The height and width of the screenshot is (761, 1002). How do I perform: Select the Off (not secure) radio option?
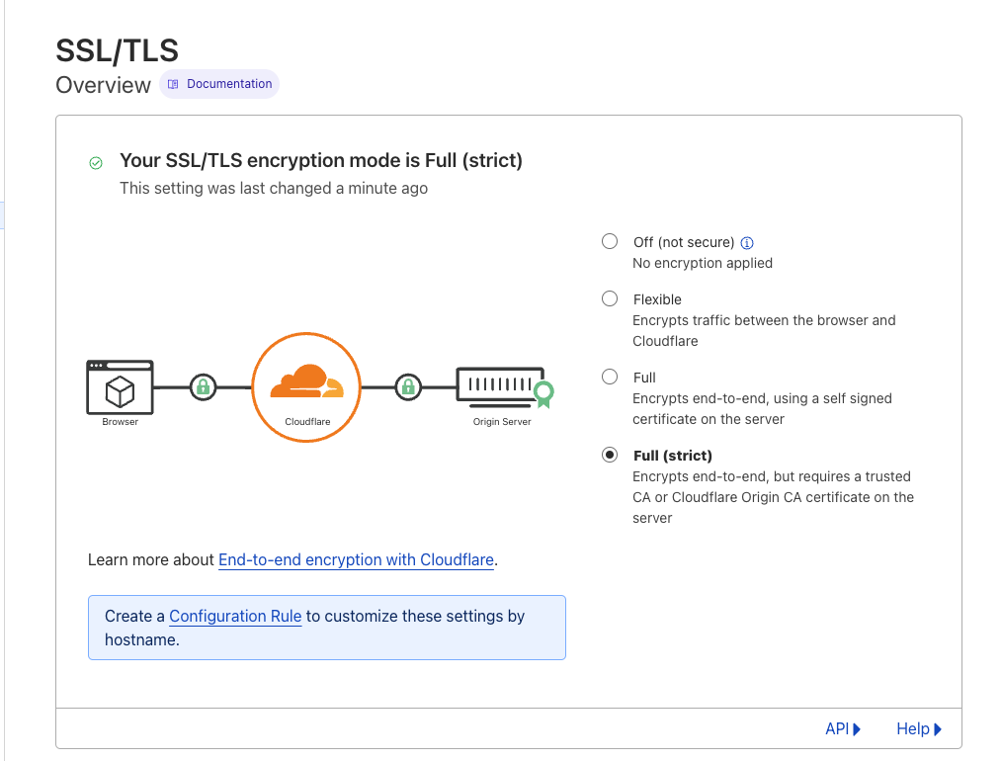tap(610, 241)
